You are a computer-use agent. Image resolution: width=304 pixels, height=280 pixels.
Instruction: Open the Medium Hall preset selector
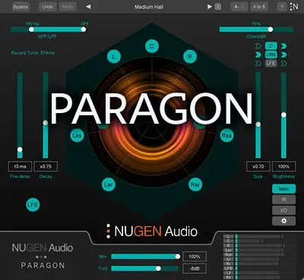tap(149, 7)
